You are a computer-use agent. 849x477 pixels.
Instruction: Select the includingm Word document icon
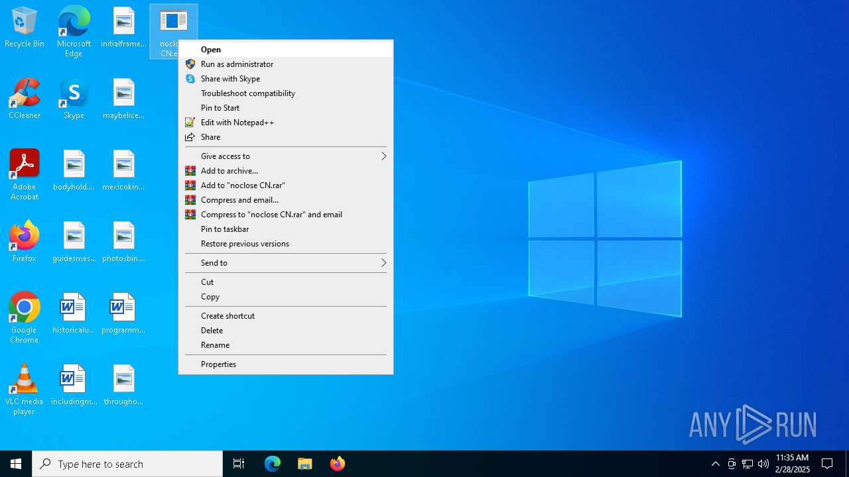click(x=74, y=386)
